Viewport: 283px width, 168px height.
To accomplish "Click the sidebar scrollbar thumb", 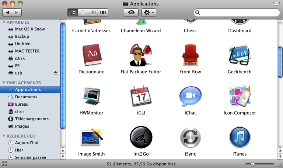I will coord(63,76).
